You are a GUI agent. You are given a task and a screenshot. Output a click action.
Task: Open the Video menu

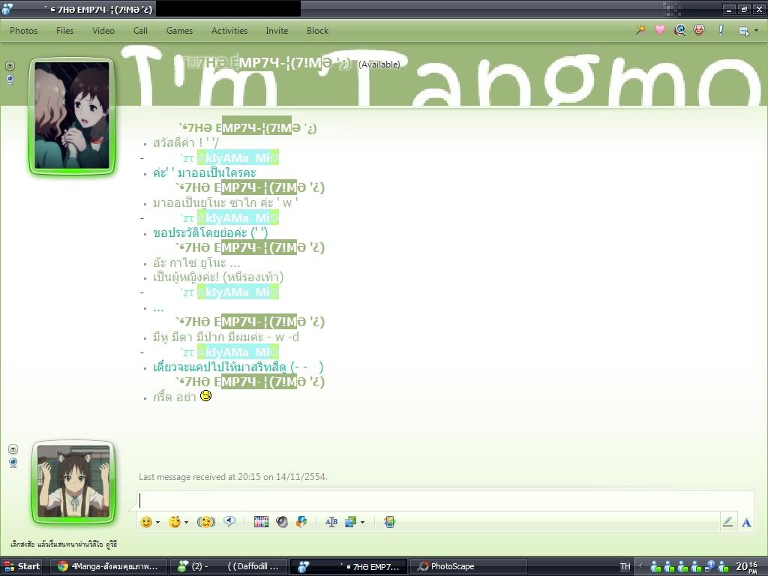point(103,30)
